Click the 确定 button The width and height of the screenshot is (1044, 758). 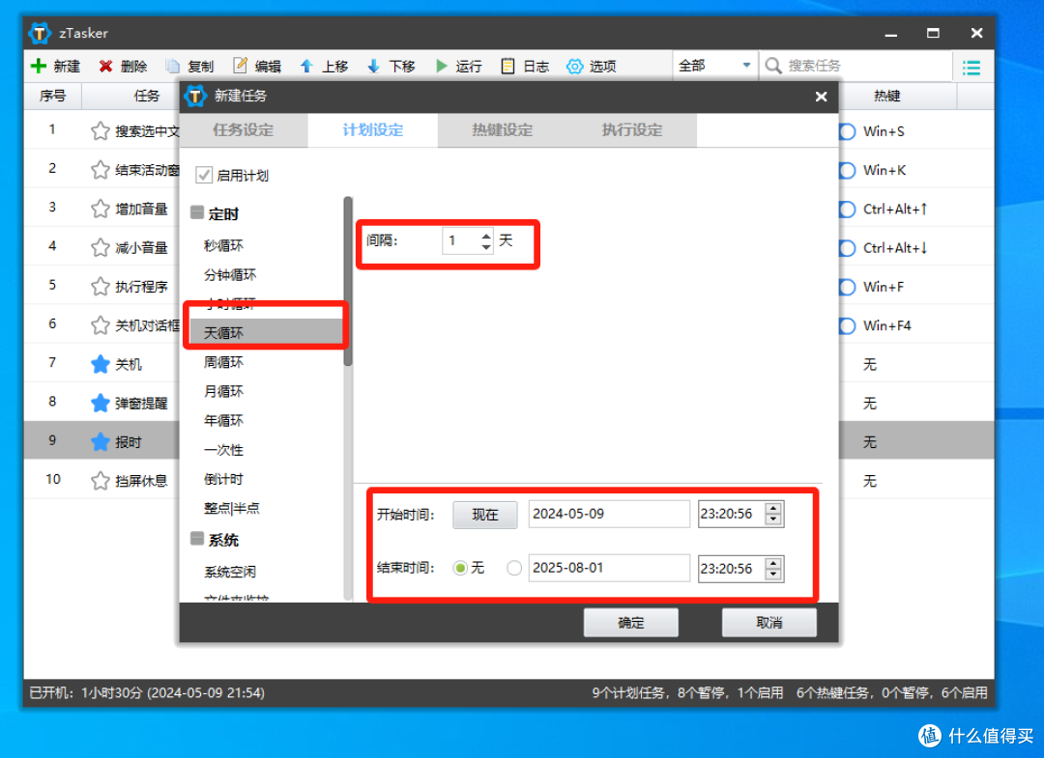click(x=631, y=623)
